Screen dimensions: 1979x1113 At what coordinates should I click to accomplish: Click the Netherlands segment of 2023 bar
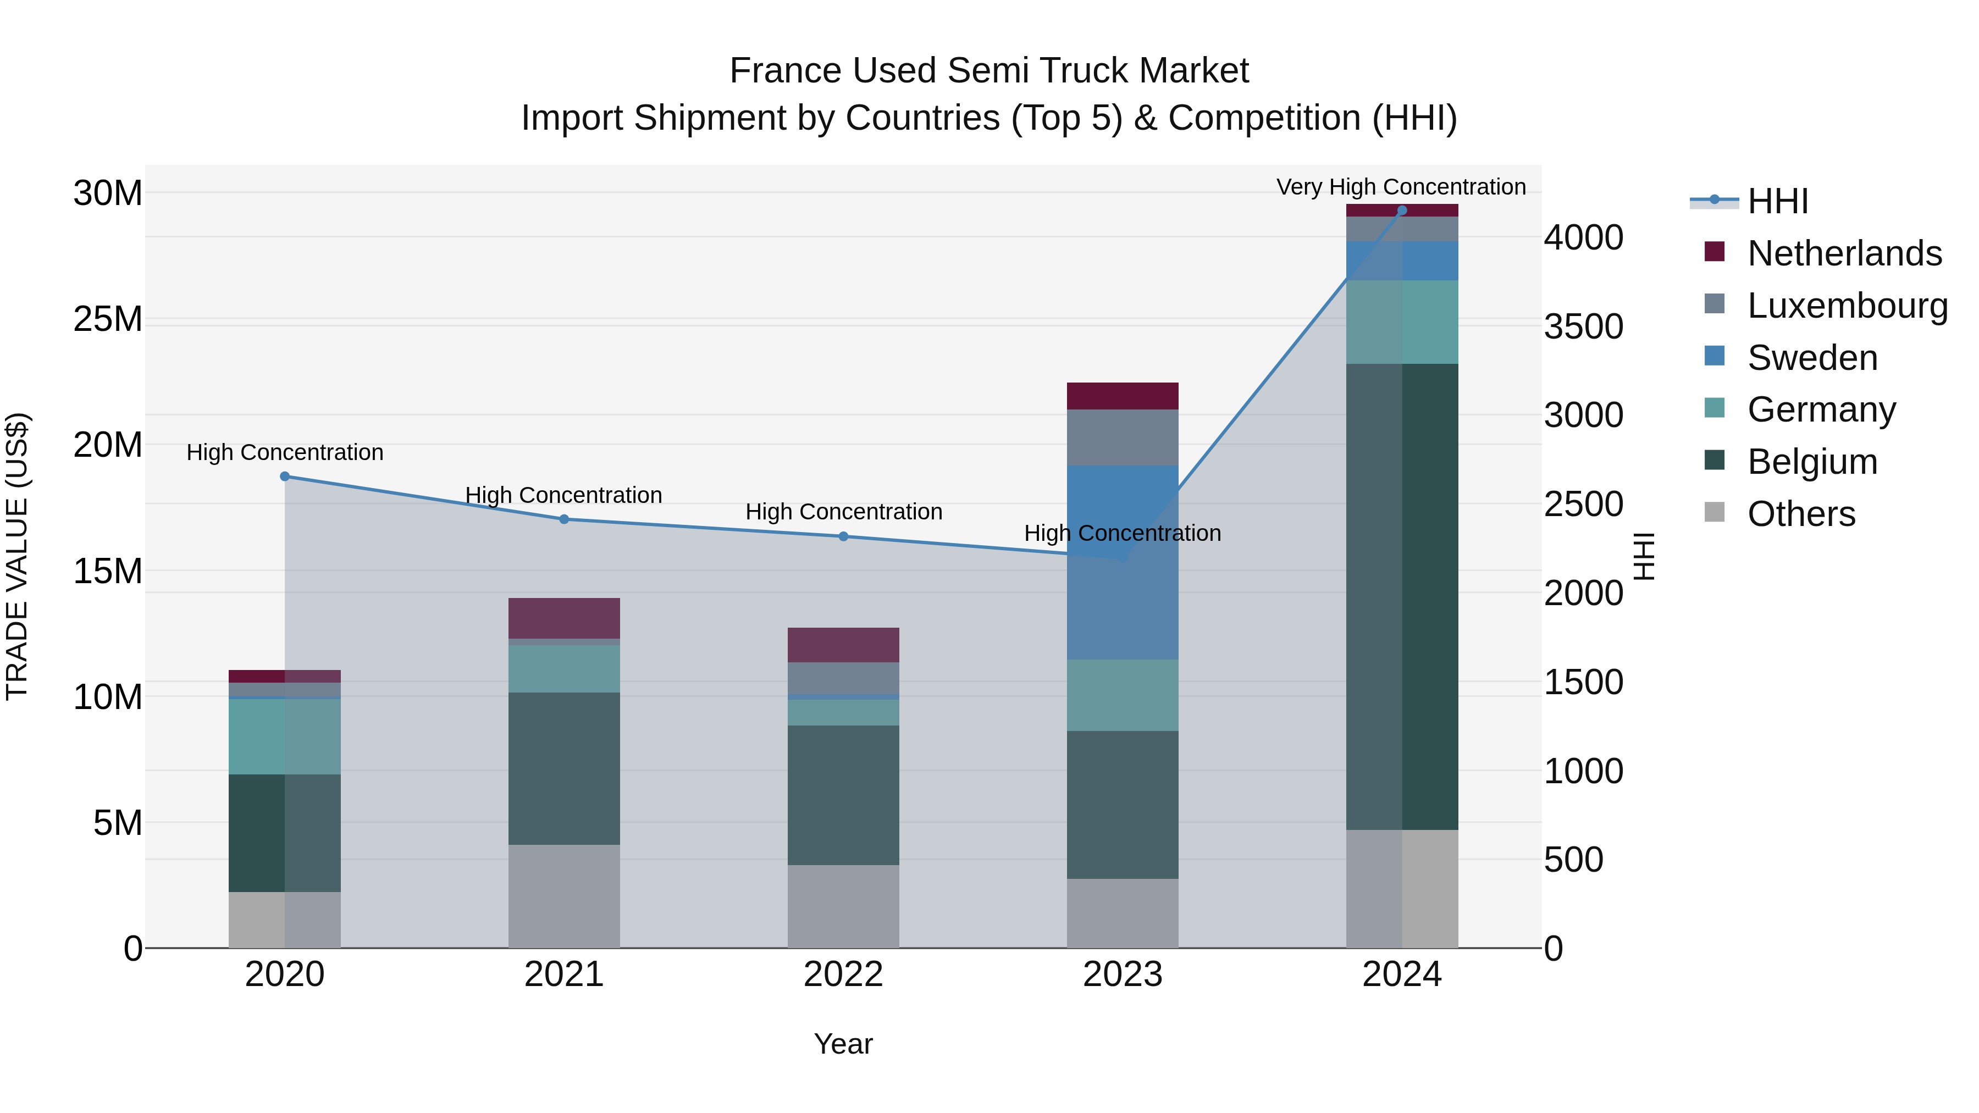[x=1123, y=396]
